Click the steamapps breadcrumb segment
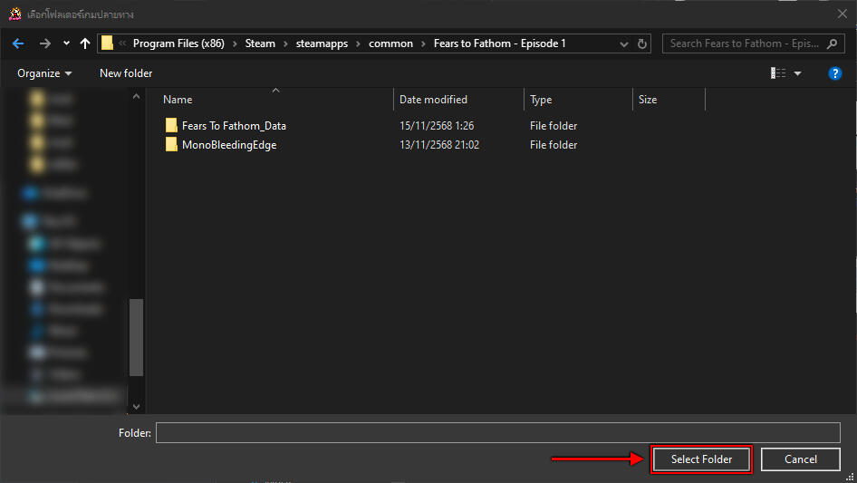857x483 pixels. [321, 43]
